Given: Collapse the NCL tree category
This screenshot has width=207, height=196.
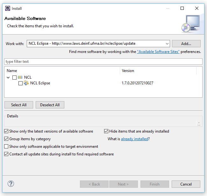Looking at the screenshot, I should [x=8, y=78].
